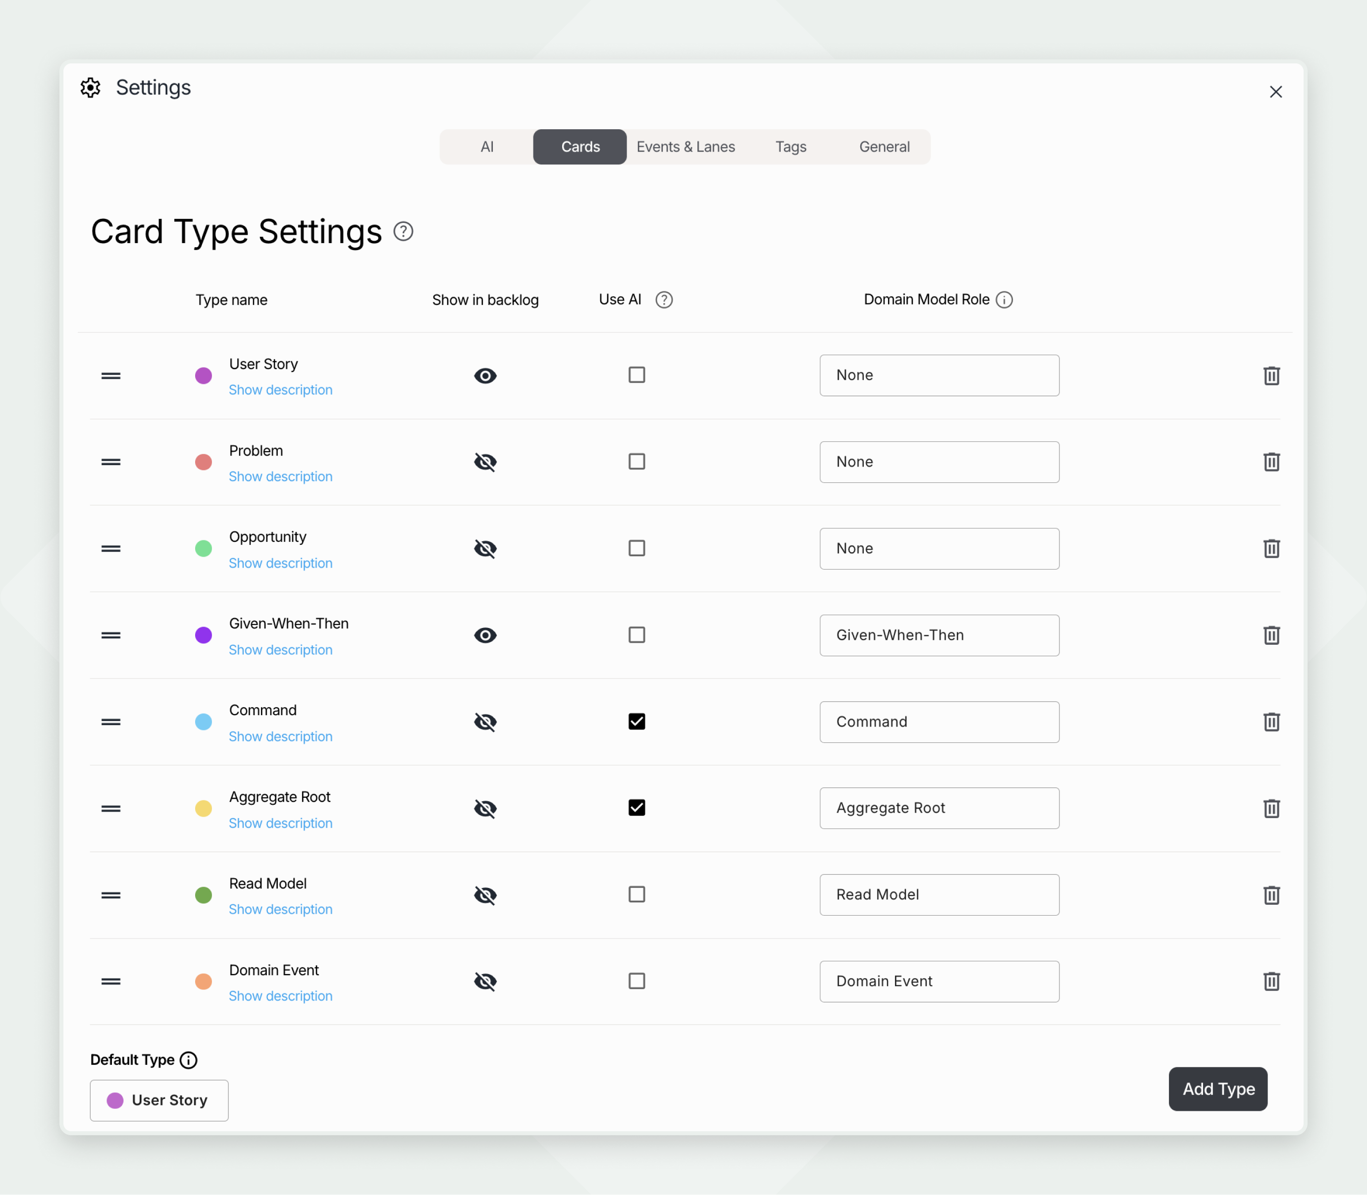The width and height of the screenshot is (1367, 1195).
Task: Delete the Read Model card type
Action: pyautogui.click(x=1271, y=895)
